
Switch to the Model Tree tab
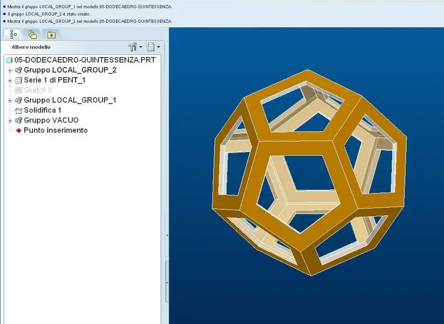coord(13,34)
